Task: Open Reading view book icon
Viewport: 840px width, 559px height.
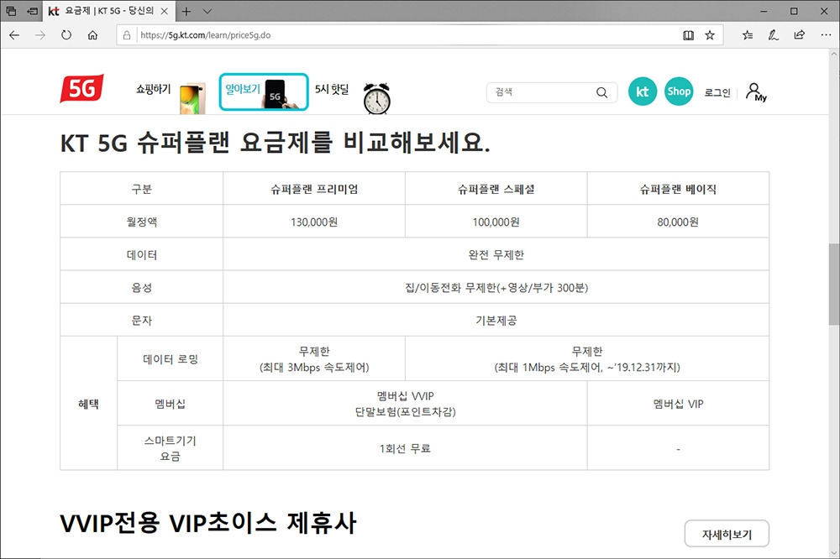Action: 689,35
